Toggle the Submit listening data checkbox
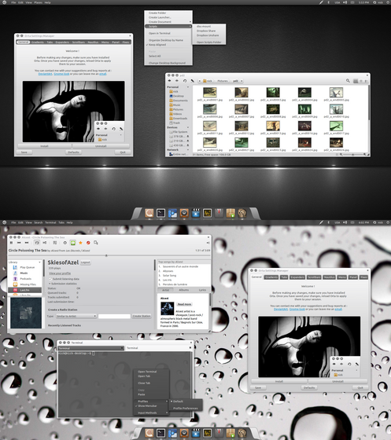391x440 pixels. [x=50, y=279]
